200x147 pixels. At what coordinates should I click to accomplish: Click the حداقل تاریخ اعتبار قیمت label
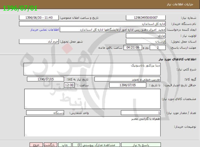pos(180,85)
